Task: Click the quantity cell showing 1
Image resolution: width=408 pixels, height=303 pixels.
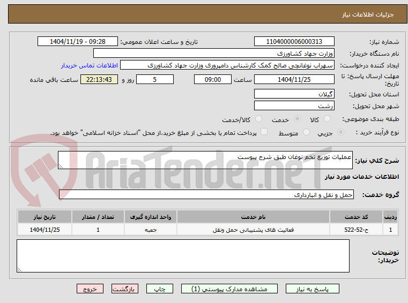Action: click(x=98, y=230)
